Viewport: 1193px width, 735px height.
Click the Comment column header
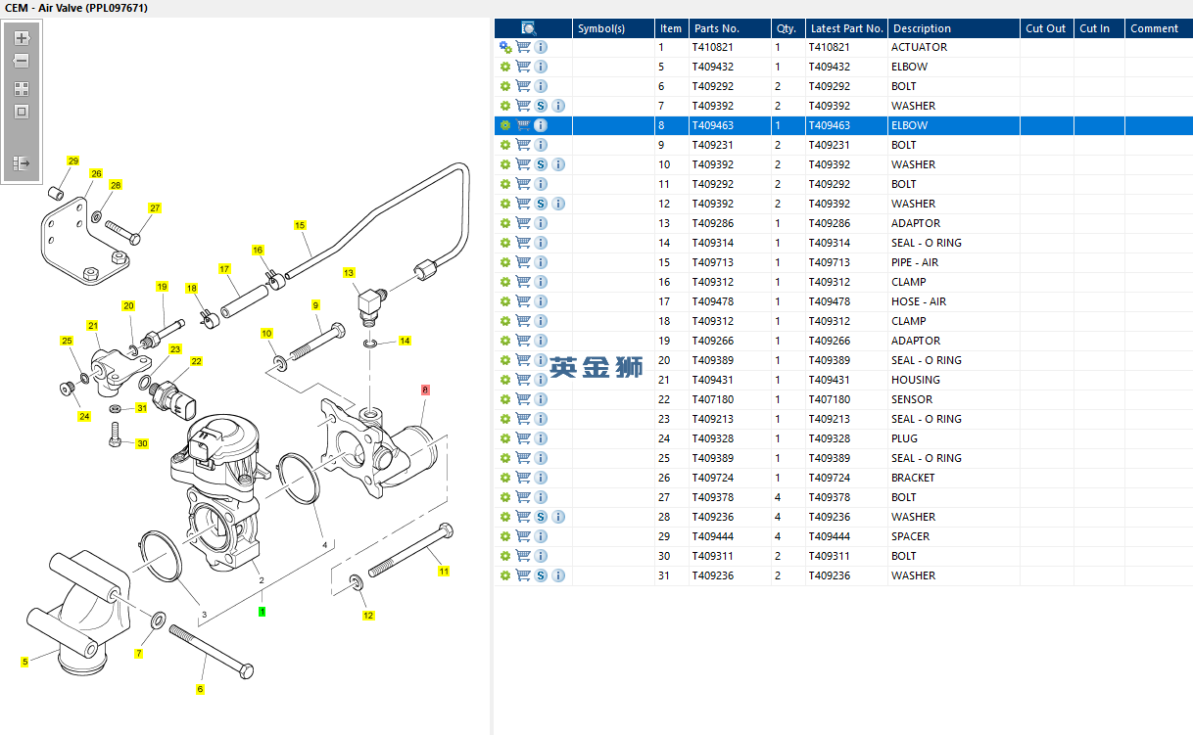1159,28
